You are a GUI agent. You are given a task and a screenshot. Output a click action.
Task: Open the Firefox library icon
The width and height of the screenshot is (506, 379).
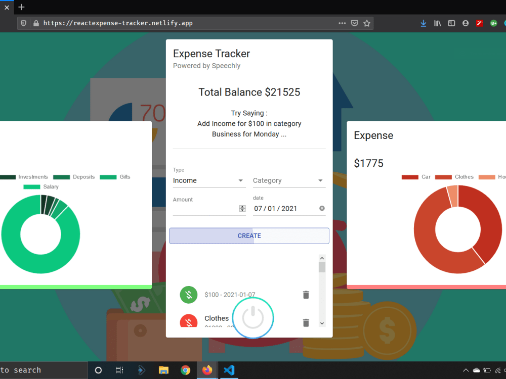point(437,23)
